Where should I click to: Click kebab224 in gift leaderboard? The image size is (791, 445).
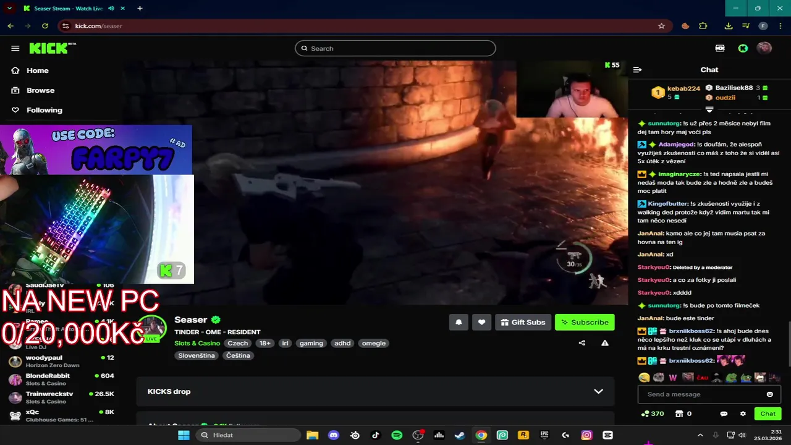(x=683, y=88)
